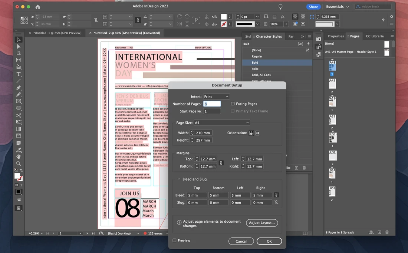Toggle the margins chain link icon
The image size is (408, 253).
coord(221,163)
